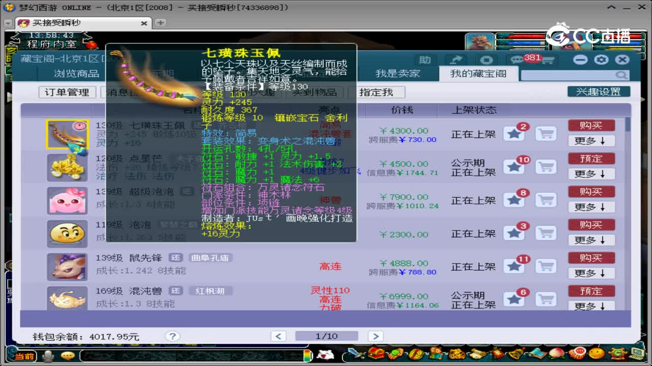652x366 pixels.
Task: Click the microphone icon in chat bar
Action: pos(48,355)
